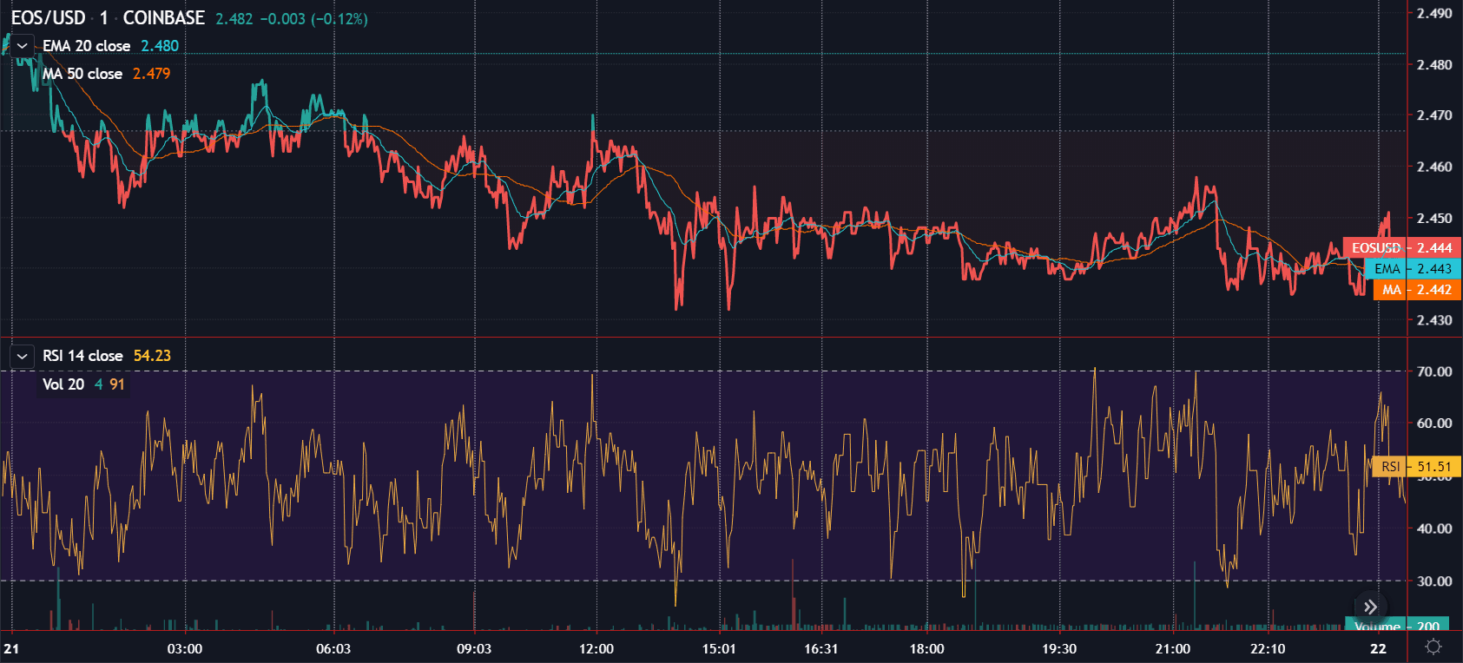Click the EMA 2.443 axis label
The width and height of the screenshot is (1463, 663).
pyautogui.click(x=1413, y=269)
